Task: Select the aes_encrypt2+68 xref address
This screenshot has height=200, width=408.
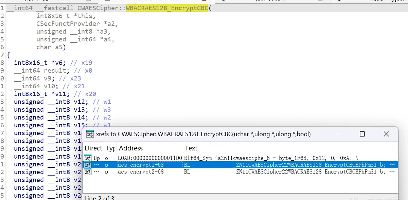Action: point(141,172)
